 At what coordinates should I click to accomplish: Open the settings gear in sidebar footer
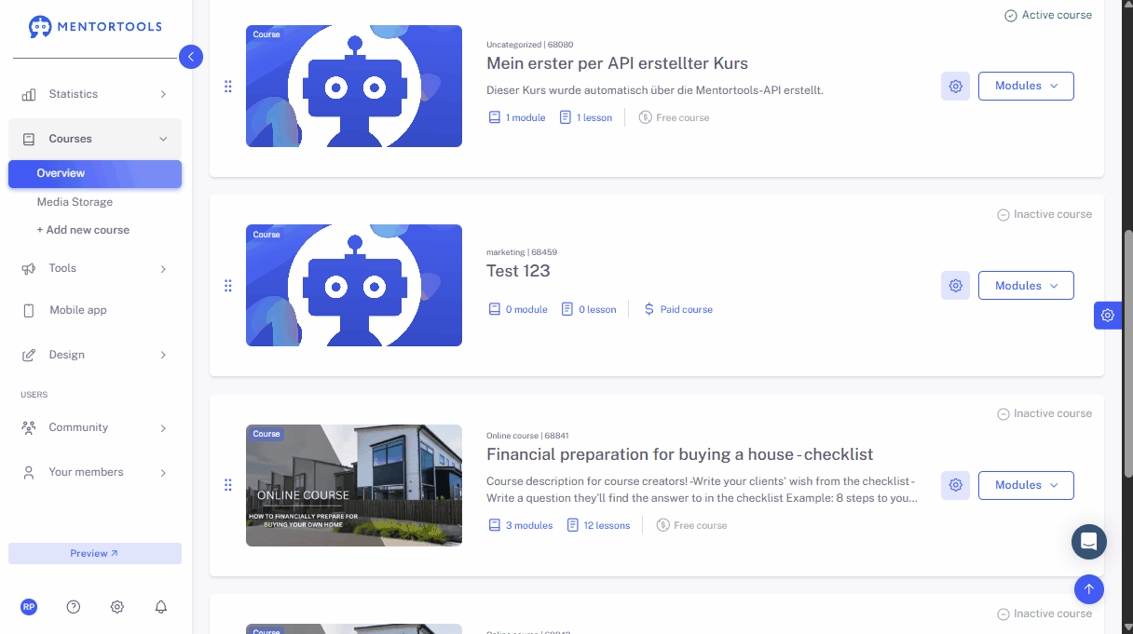tap(117, 607)
